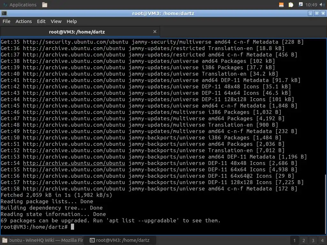Viewport: 327px width, 245px height.
Task: Click the network status tray icon
Action: tap(300, 4)
